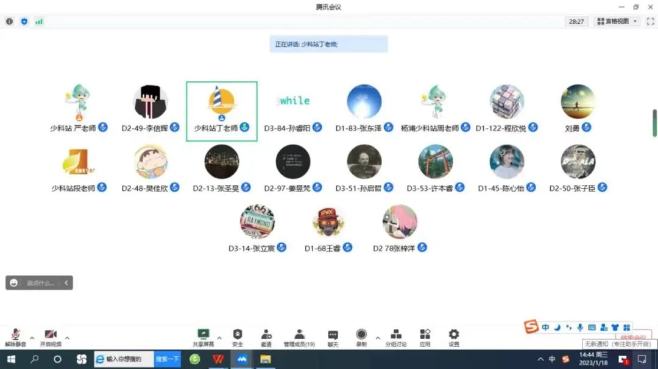Toggle D2-49-李信辉's microphone status
658x369 pixels.
pyautogui.click(x=175, y=127)
